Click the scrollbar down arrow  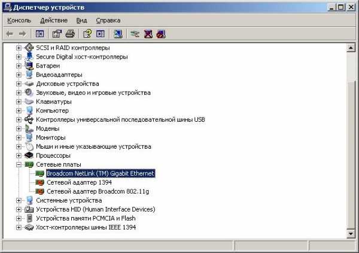pos(351,234)
